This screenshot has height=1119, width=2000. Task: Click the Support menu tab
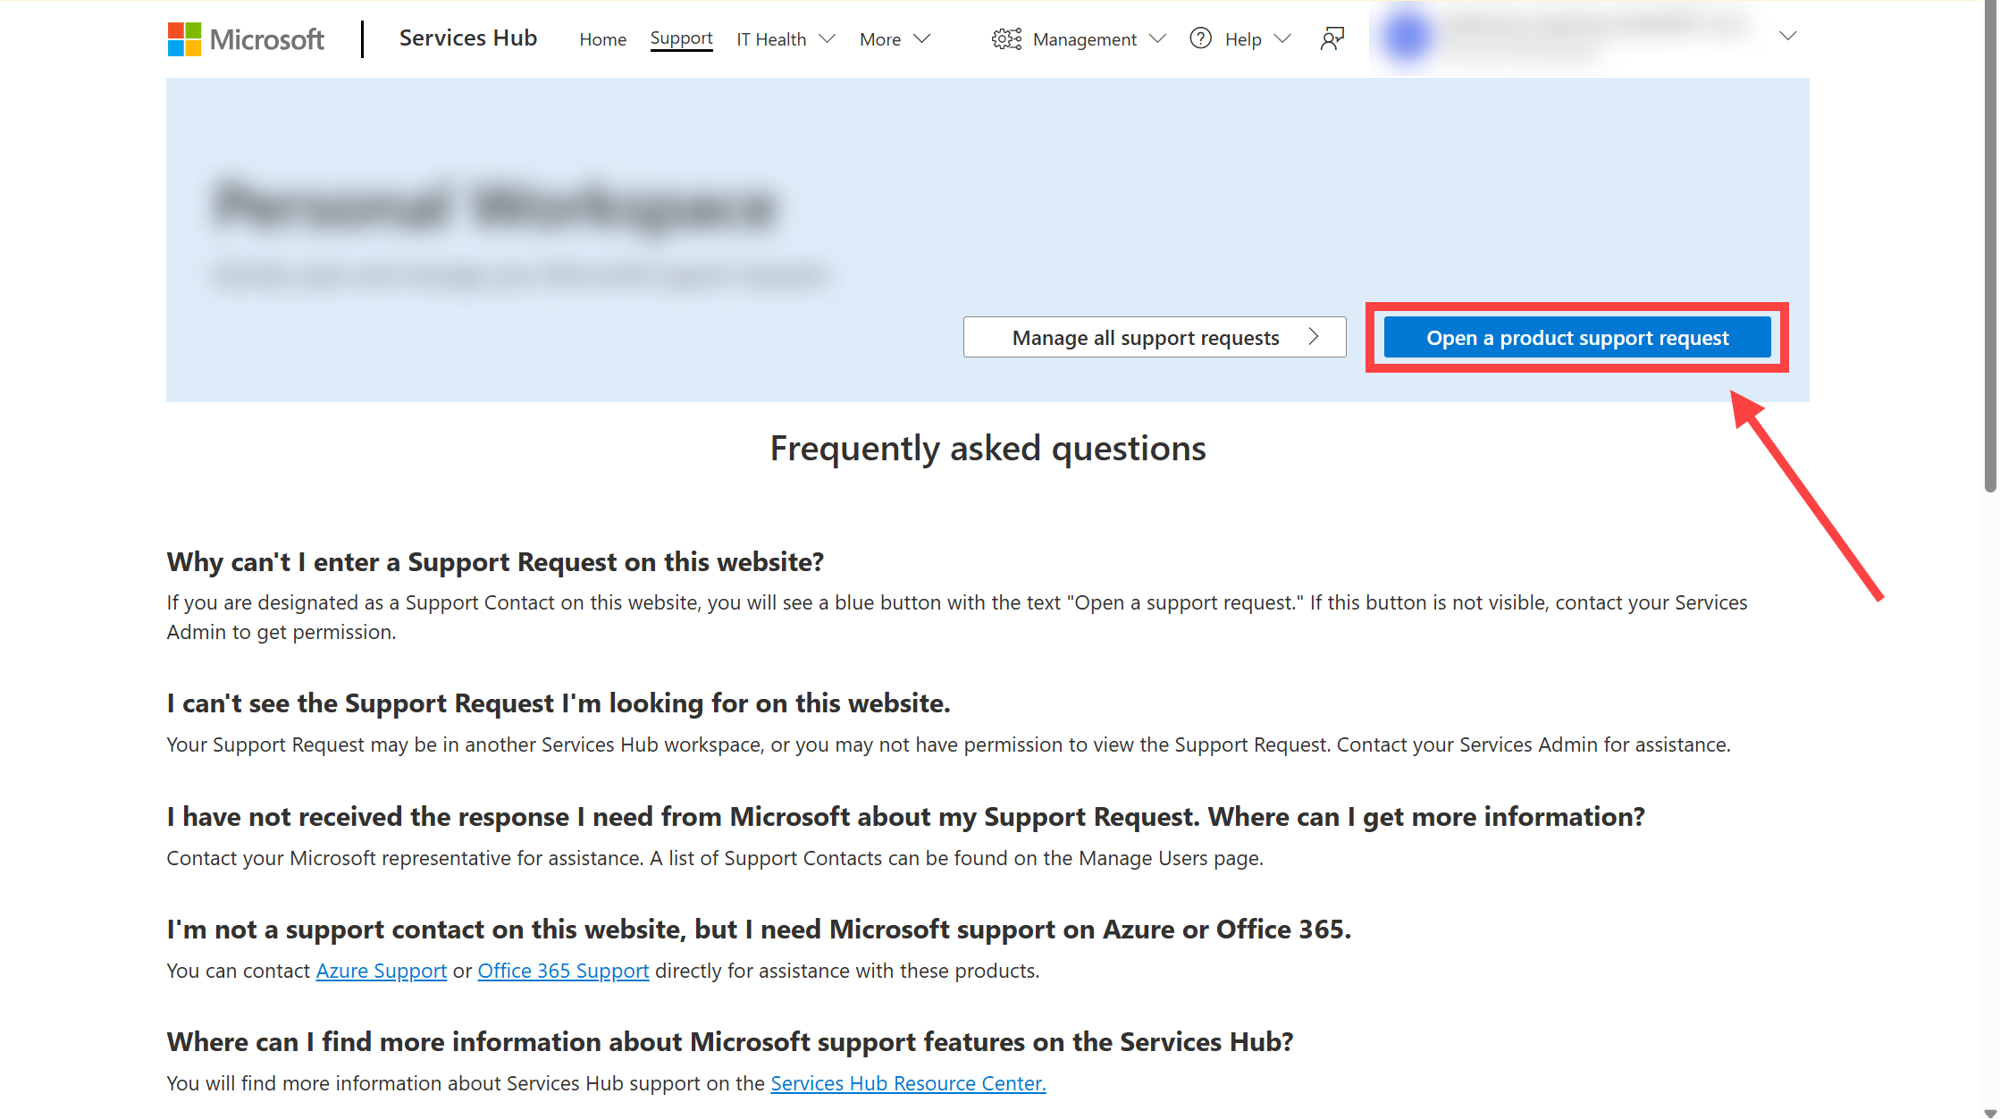681,37
